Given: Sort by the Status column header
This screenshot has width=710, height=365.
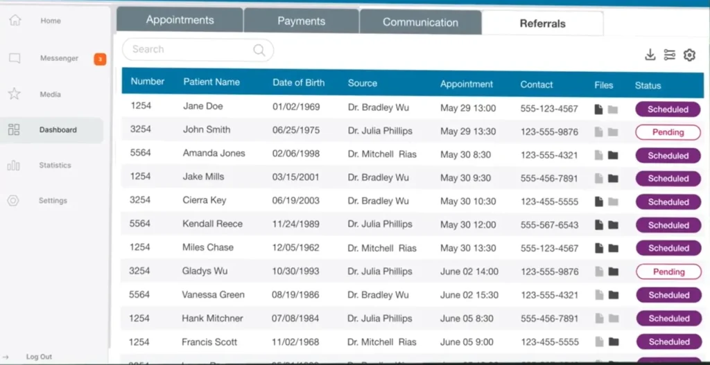Looking at the screenshot, I should [648, 85].
